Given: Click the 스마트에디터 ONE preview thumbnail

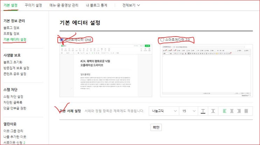Looking at the screenshot, I should click(x=106, y=70).
